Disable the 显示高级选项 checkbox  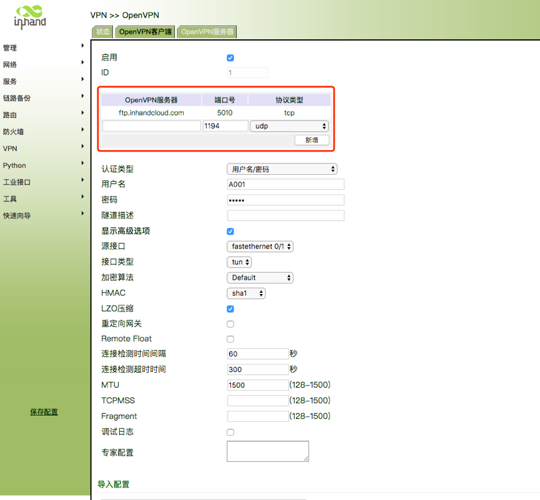[x=230, y=232]
